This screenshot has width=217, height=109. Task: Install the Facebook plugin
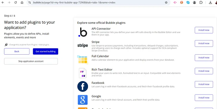[x=204, y=84]
